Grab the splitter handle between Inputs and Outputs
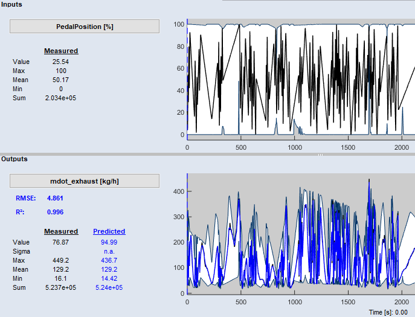The width and height of the screenshot is (415, 317). pyautogui.click(x=320, y=155)
